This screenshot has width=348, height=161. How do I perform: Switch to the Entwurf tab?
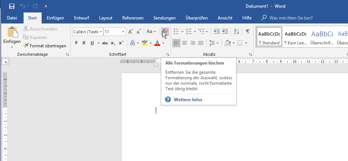(81, 18)
